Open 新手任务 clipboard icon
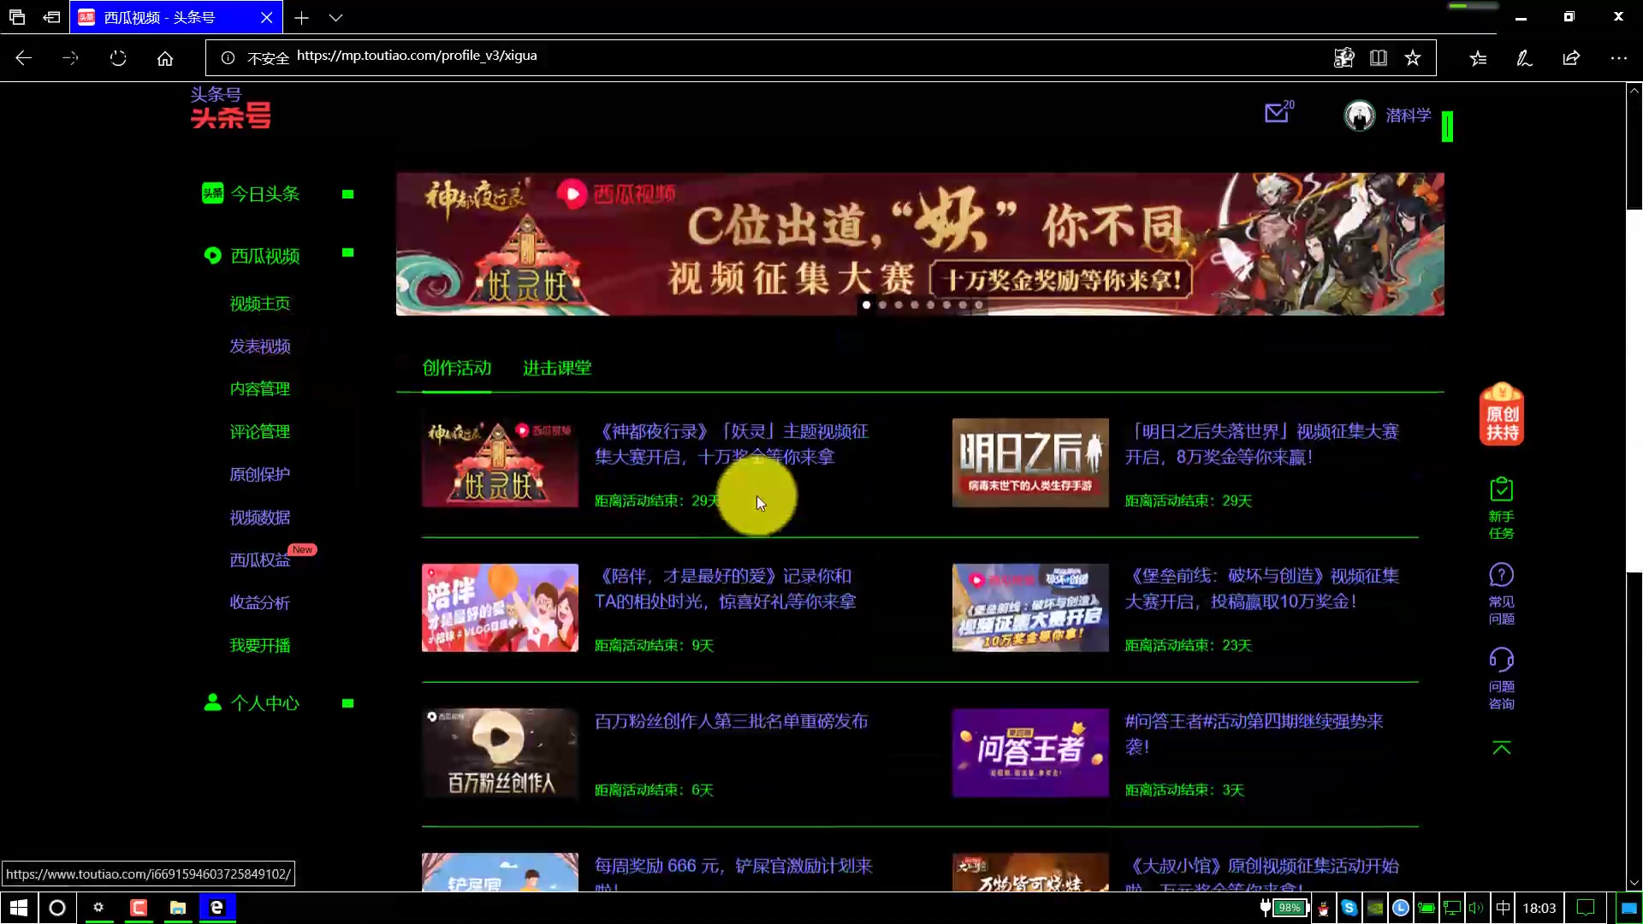This screenshot has height=924, width=1643. 1501,490
